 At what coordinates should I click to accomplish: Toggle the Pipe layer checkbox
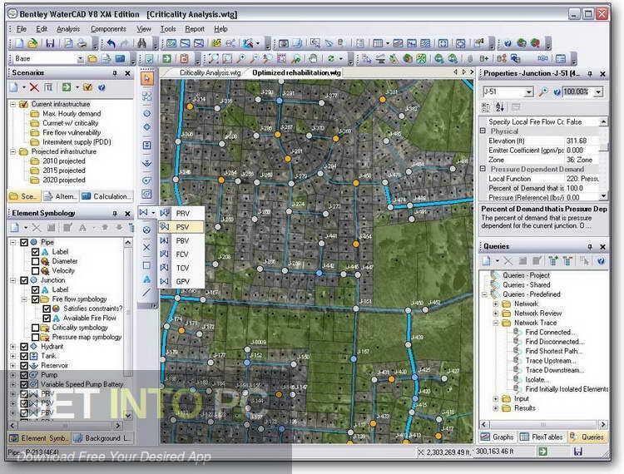(24, 242)
